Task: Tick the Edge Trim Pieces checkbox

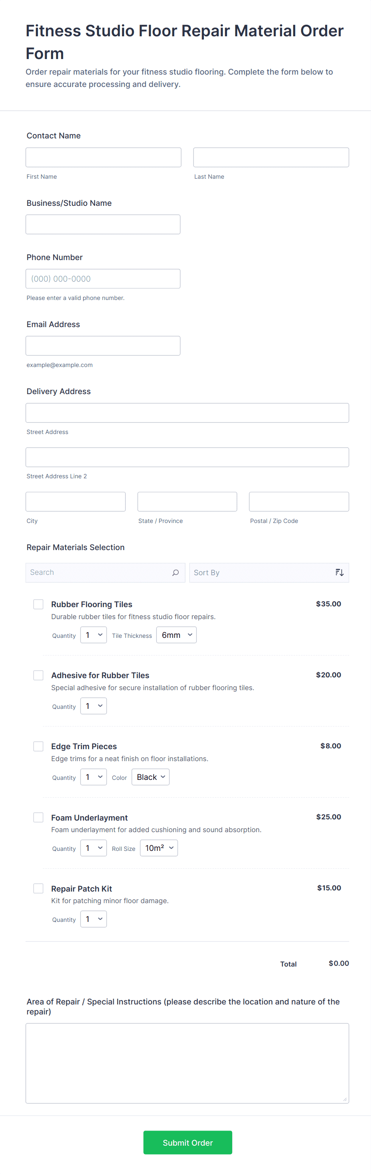Action: (x=38, y=746)
